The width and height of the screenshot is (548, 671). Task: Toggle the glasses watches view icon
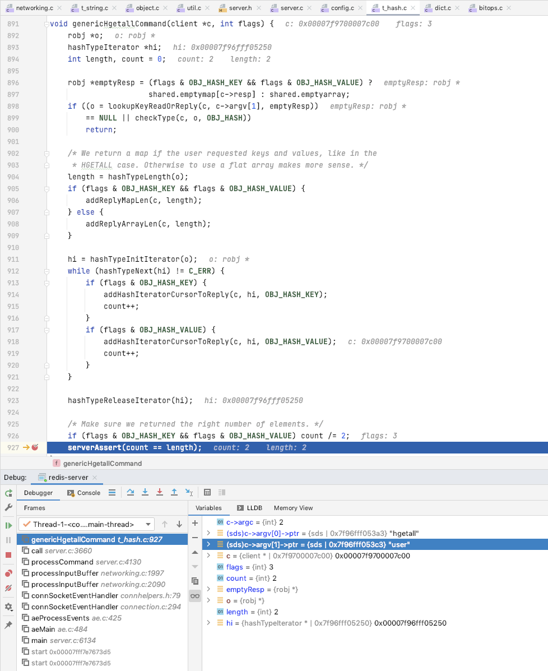(195, 596)
